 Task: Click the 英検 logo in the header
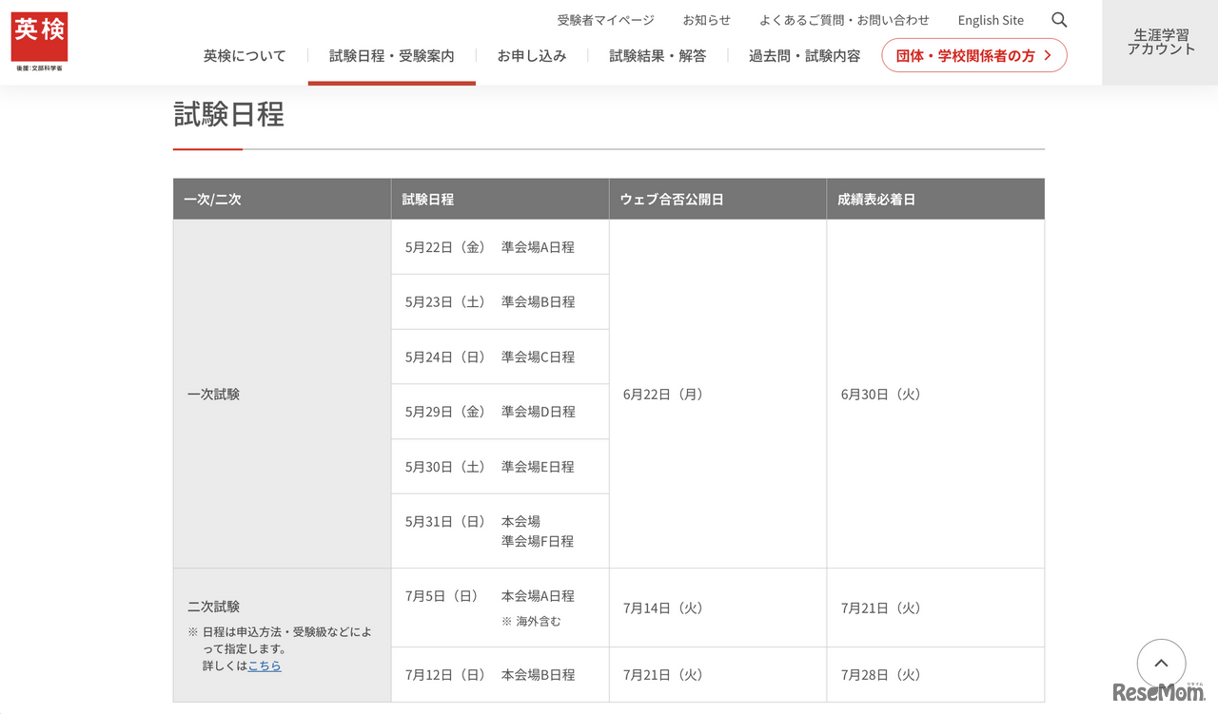pyautogui.click(x=39, y=43)
